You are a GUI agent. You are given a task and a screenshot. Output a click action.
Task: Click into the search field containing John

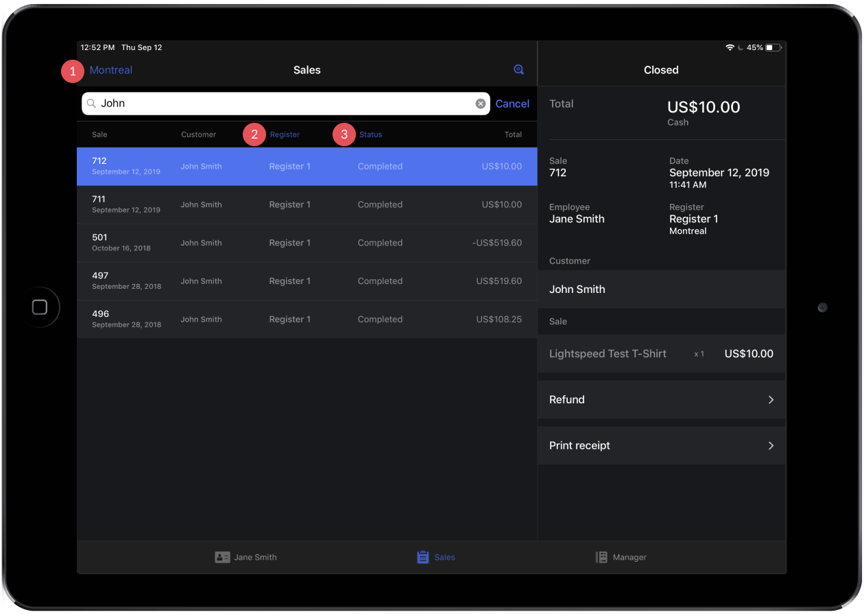pyautogui.click(x=286, y=104)
